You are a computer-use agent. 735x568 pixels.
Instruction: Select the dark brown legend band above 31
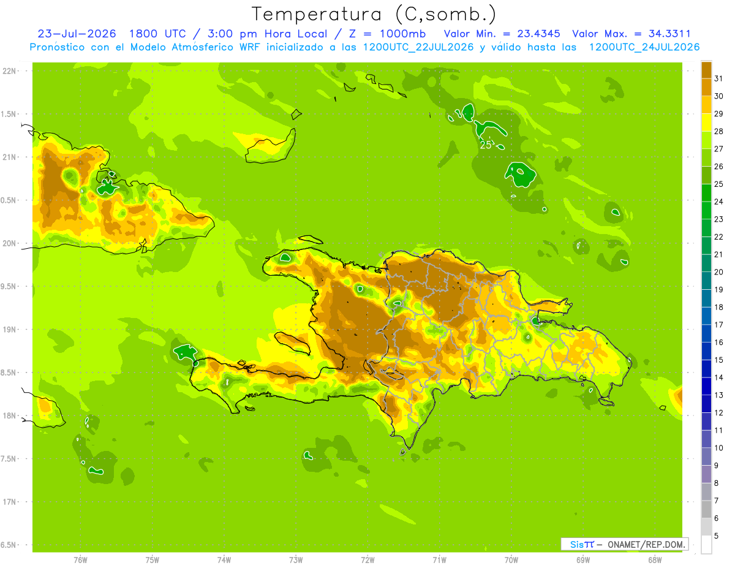coord(706,70)
